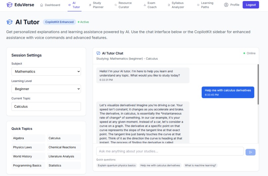This screenshot has height=176, width=268.
Task: Click the EduVerse graduation cap logo
Action: [9, 5]
